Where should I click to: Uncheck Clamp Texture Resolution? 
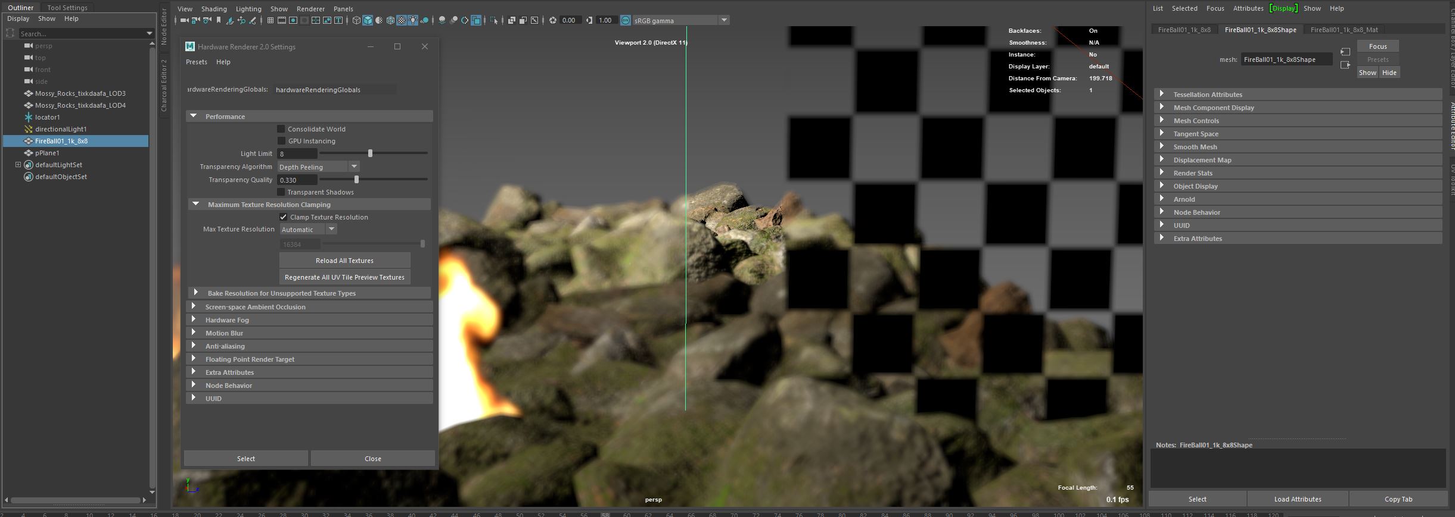[283, 217]
